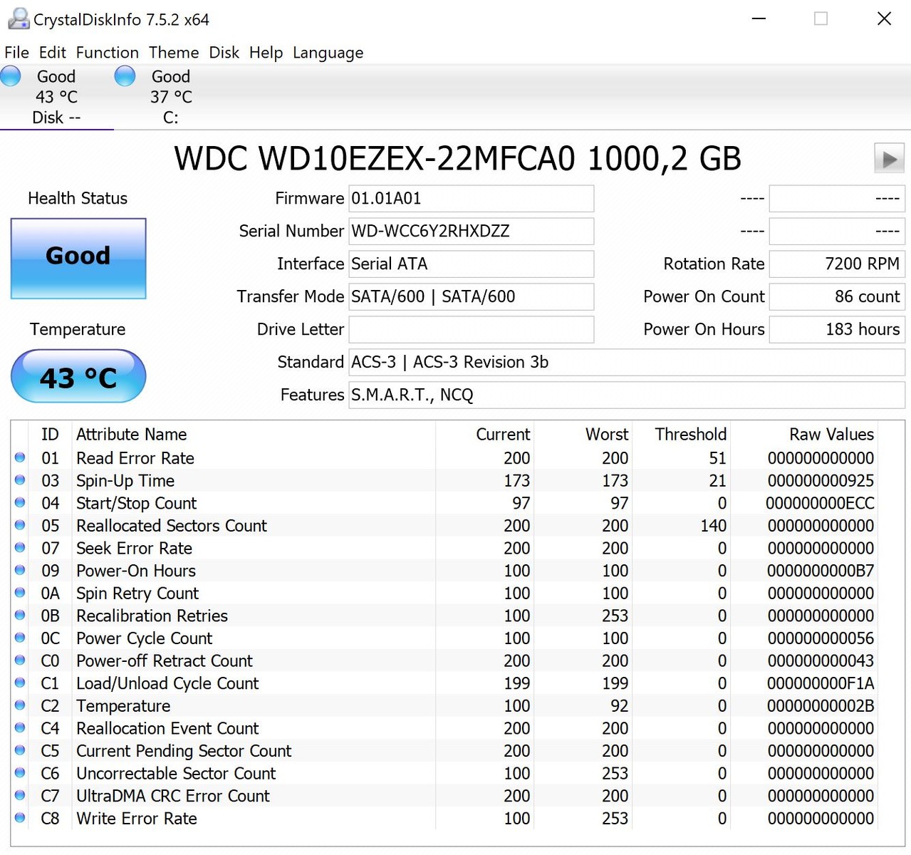
Task: Click the ID column header
Action: [x=50, y=434]
